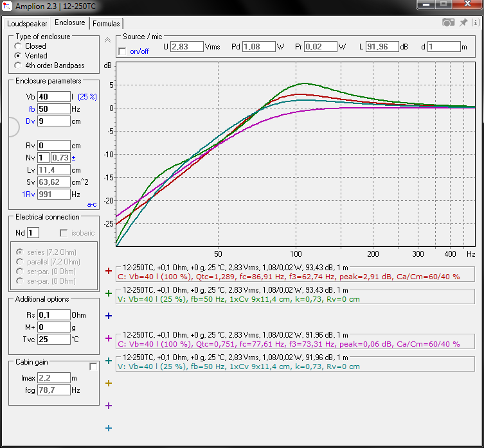Image resolution: width=484 pixels, height=448 pixels.
Task: Click the fcg 78,7 field
Action: click(x=54, y=390)
